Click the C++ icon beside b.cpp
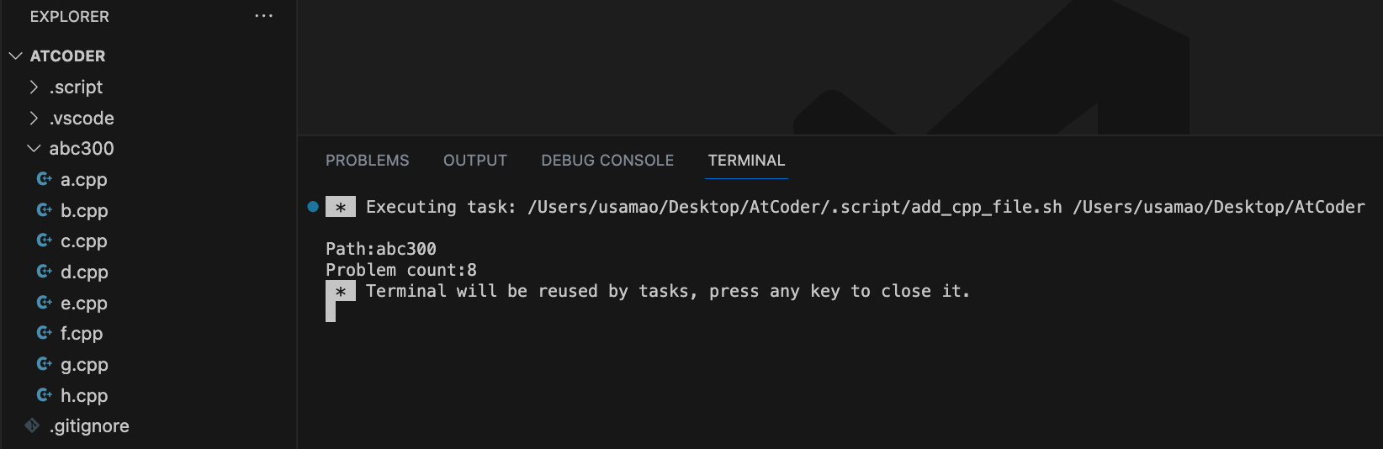Viewport: 1383px width, 449px height. [x=45, y=210]
